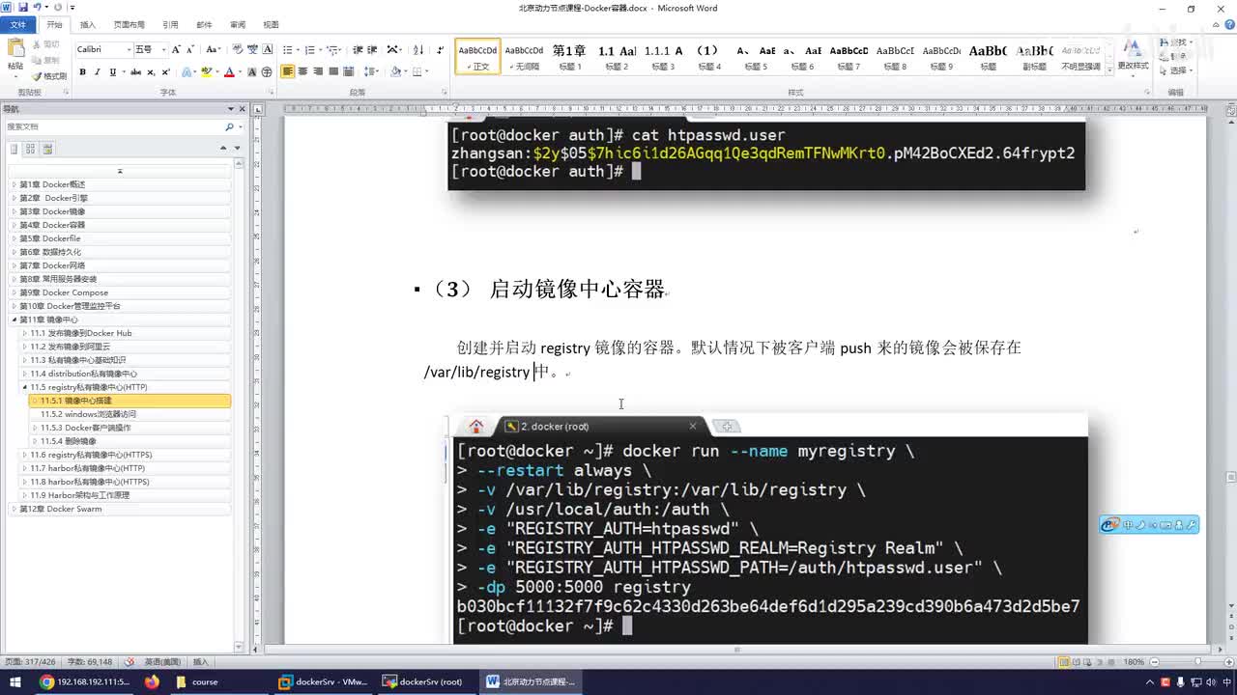
Task: Open the File (文件) tab
Action: pos(17,24)
